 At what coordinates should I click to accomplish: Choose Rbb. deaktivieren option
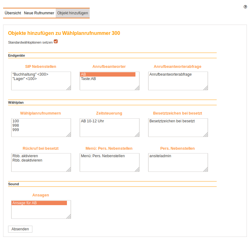click(x=27, y=160)
